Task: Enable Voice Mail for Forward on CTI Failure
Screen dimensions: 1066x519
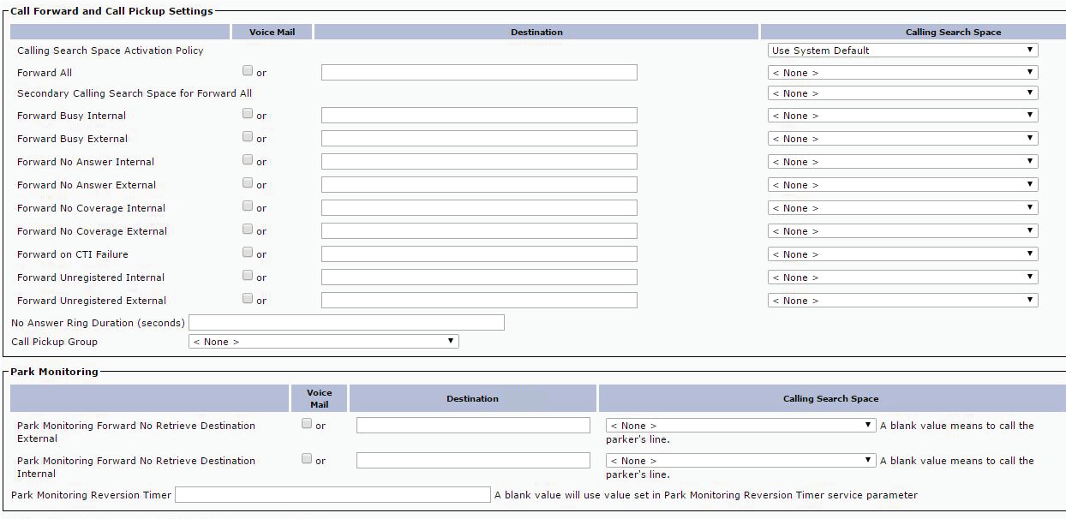Action: [x=248, y=253]
